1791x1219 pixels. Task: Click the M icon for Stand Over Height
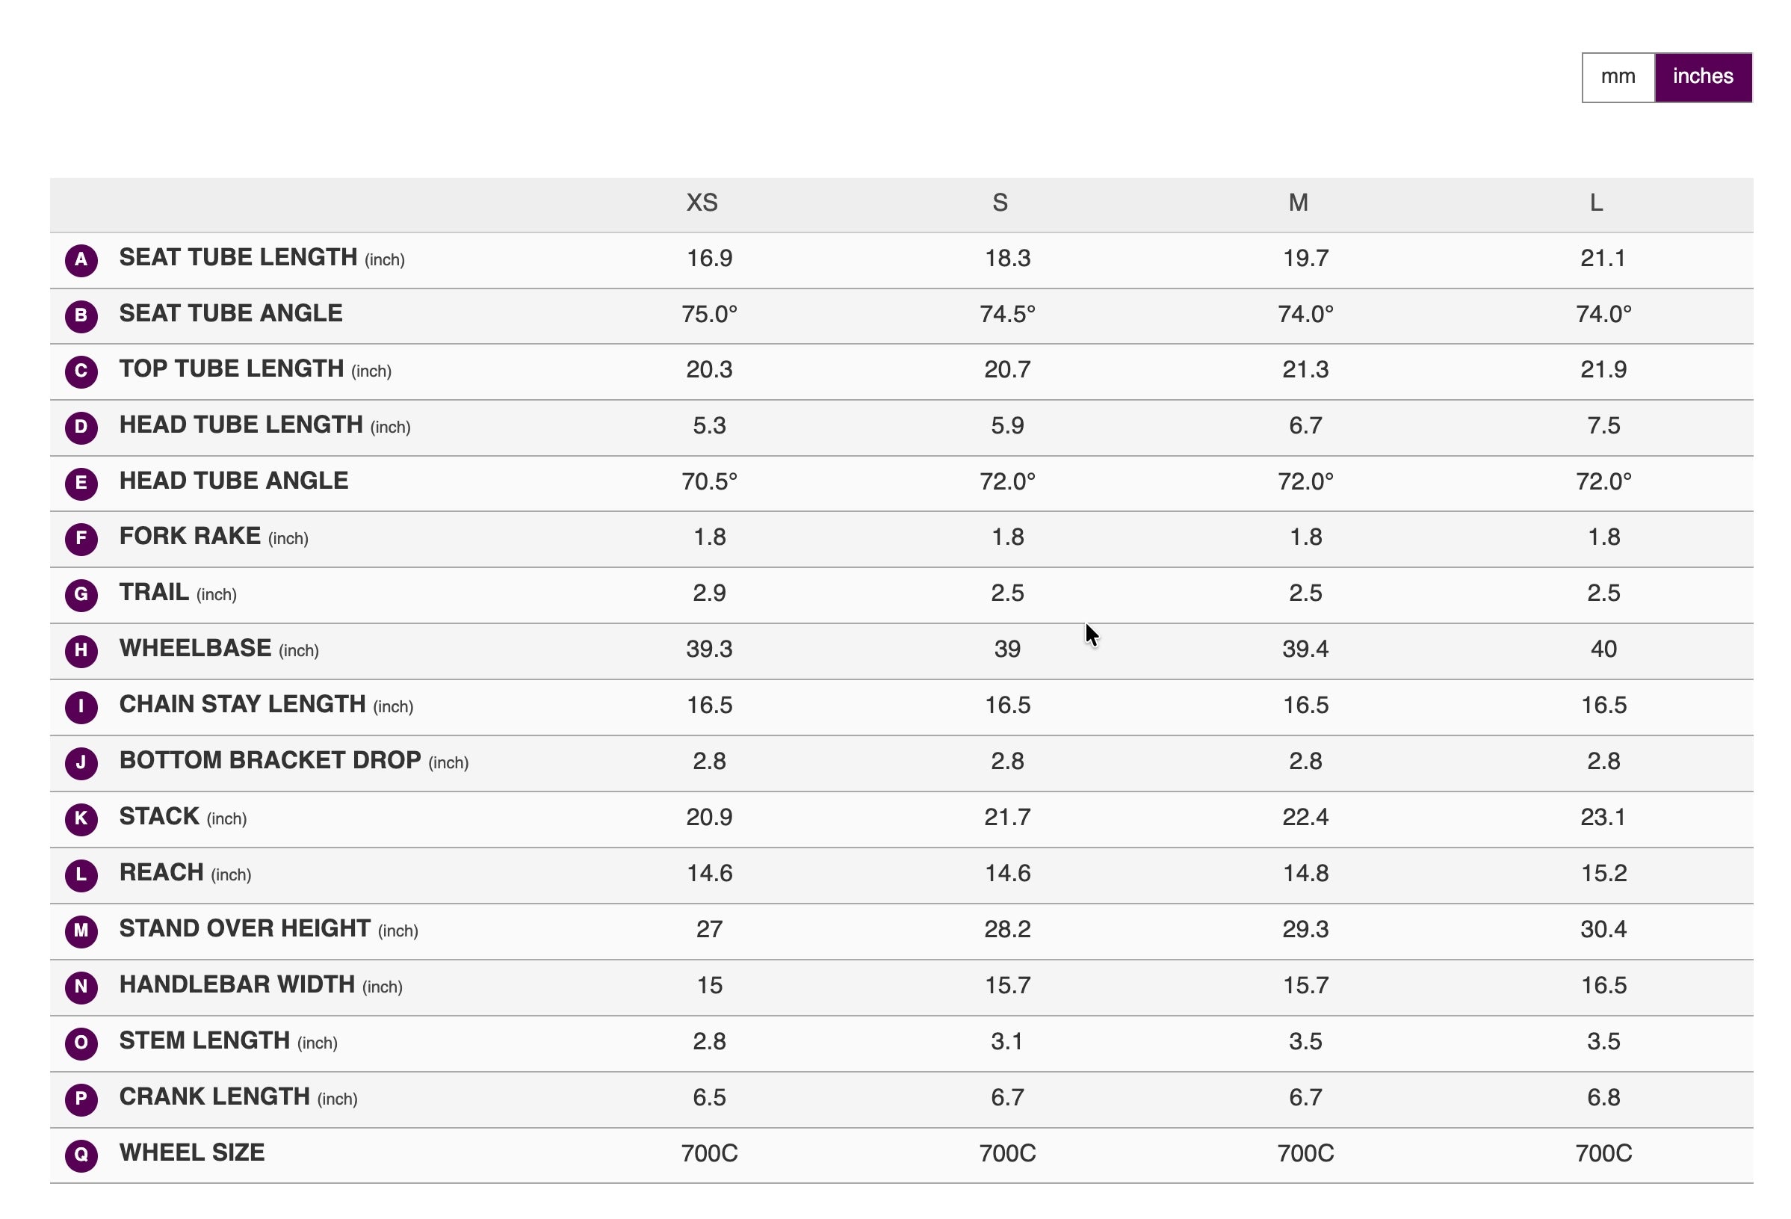tap(81, 931)
